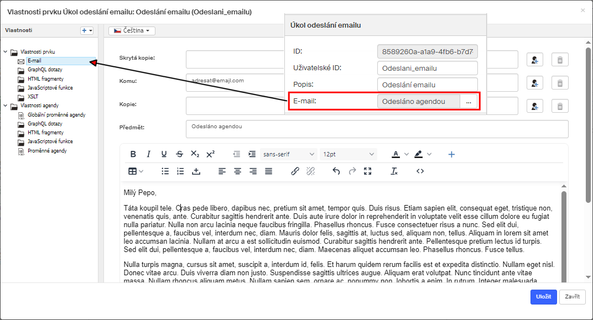Open the insert table dropdown
This screenshot has height=320, width=593.
point(136,171)
